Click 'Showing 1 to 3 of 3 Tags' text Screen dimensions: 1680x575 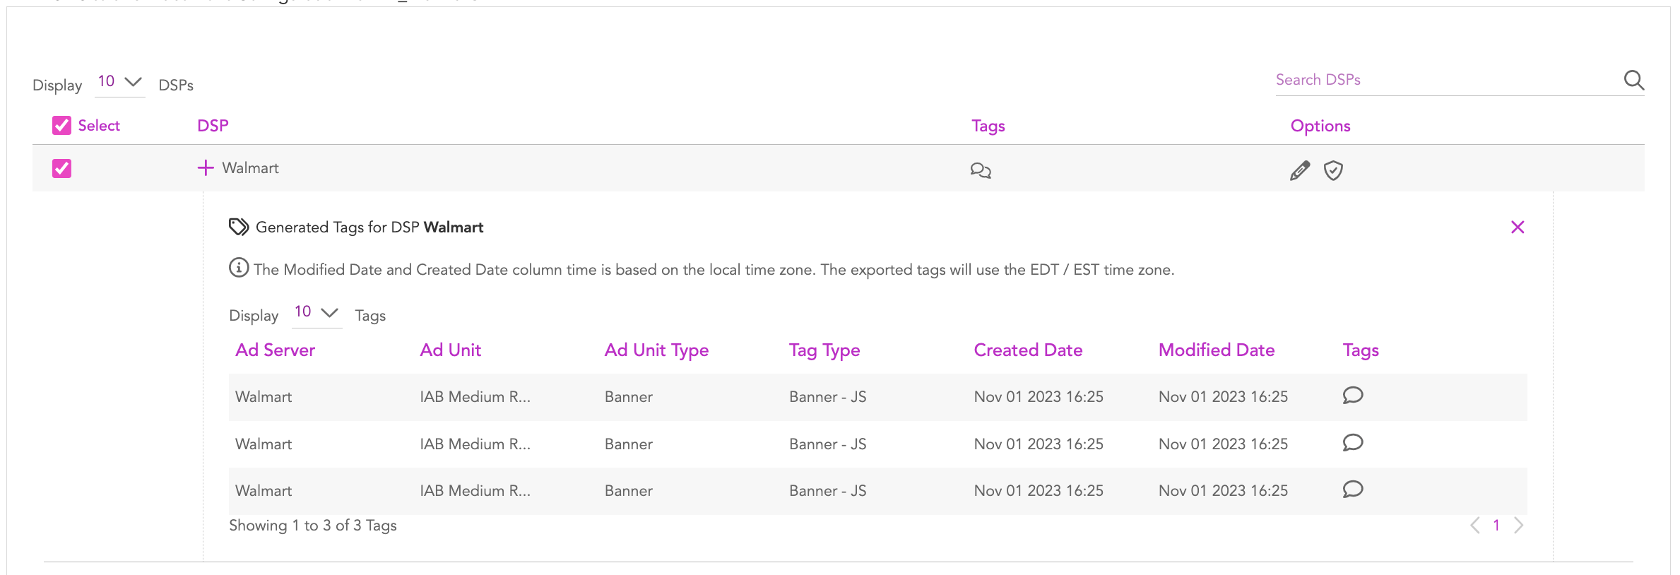click(x=313, y=526)
